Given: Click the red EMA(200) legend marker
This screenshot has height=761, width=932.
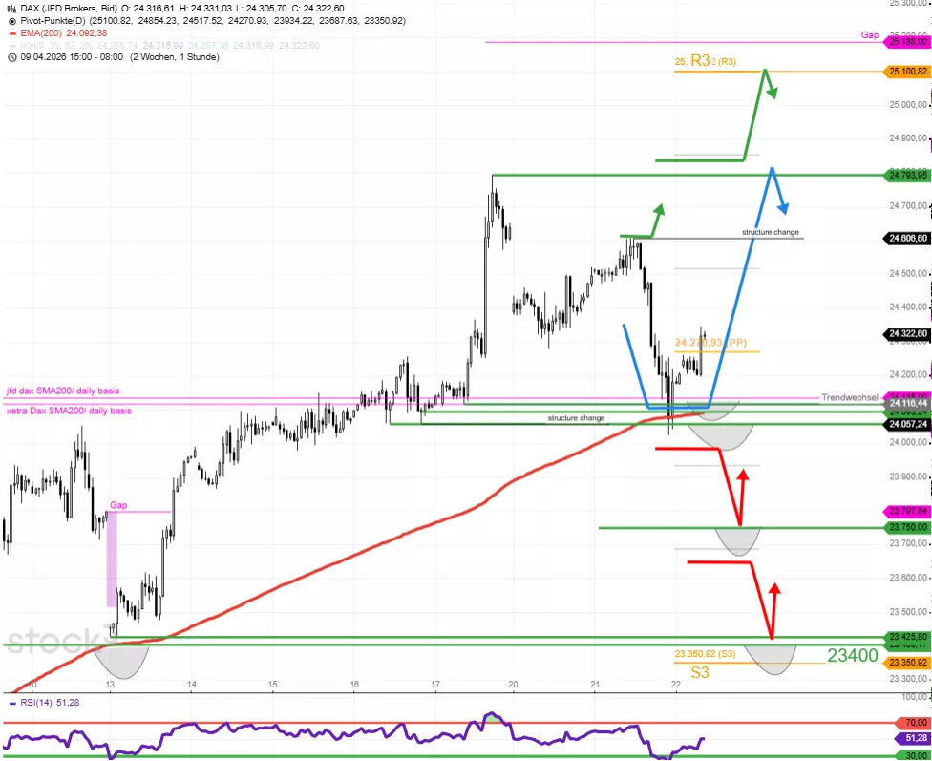Looking at the screenshot, I should [x=11, y=32].
